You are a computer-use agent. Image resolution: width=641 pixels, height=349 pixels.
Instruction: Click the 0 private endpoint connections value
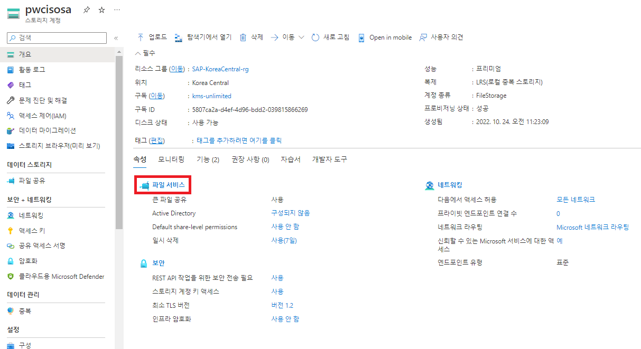coord(559,214)
